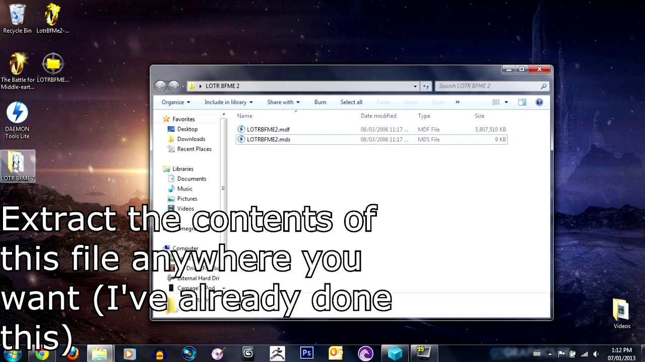Show hidden system tray icons
The image size is (645, 362).
click(x=550, y=354)
